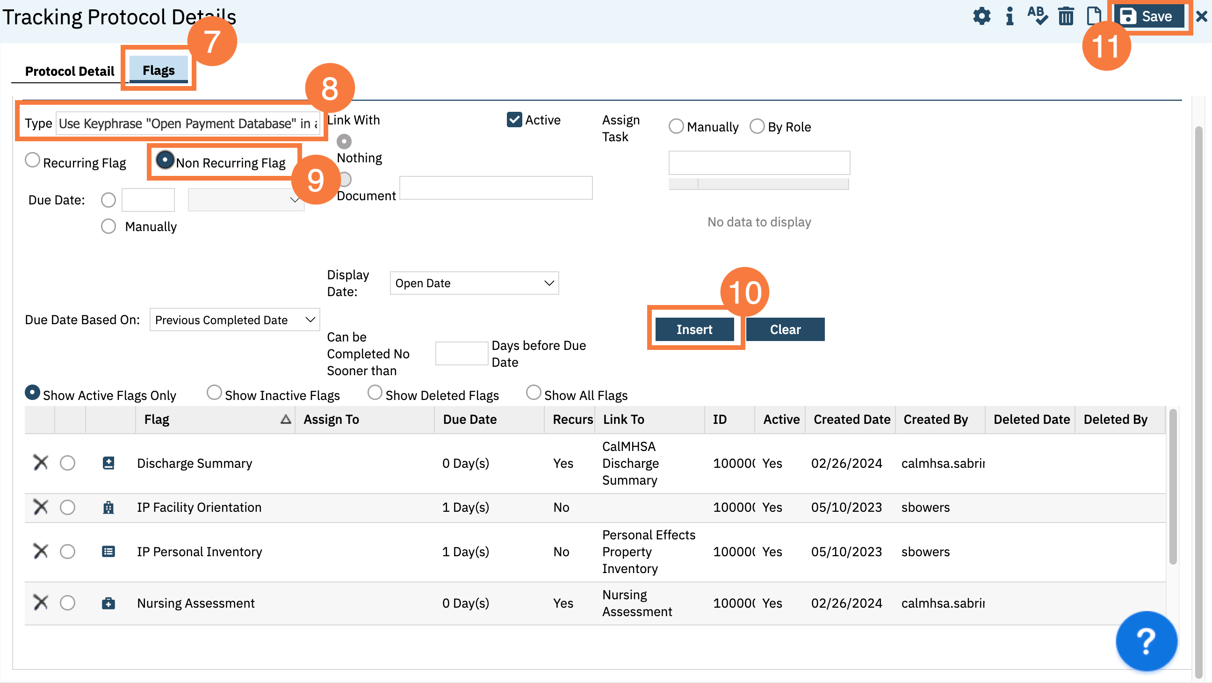Click the Insert button

(x=694, y=329)
